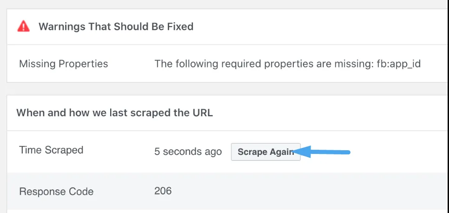449x213 pixels.
Task: Click the 206 response code value
Action: 163,191
